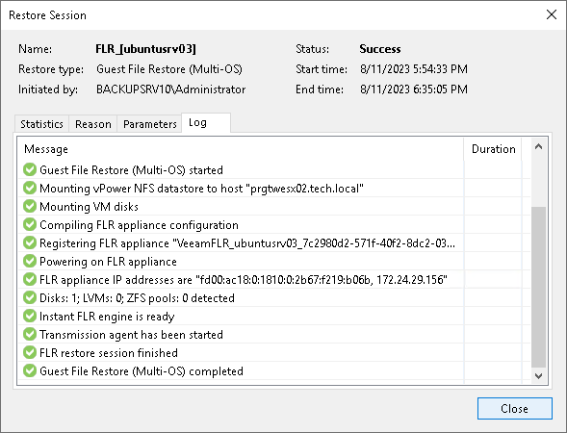
Task: Select 'Instant FLR engine is ready' entry
Action: point(274,316)
